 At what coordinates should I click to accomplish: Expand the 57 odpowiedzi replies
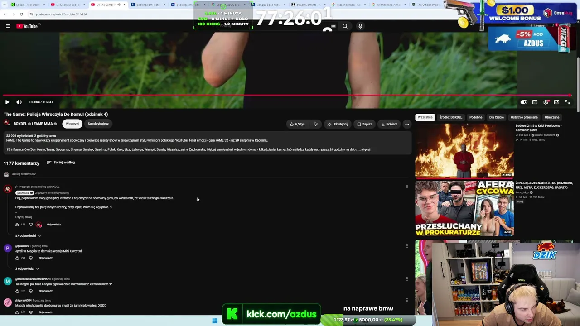(x=28, y=236)
